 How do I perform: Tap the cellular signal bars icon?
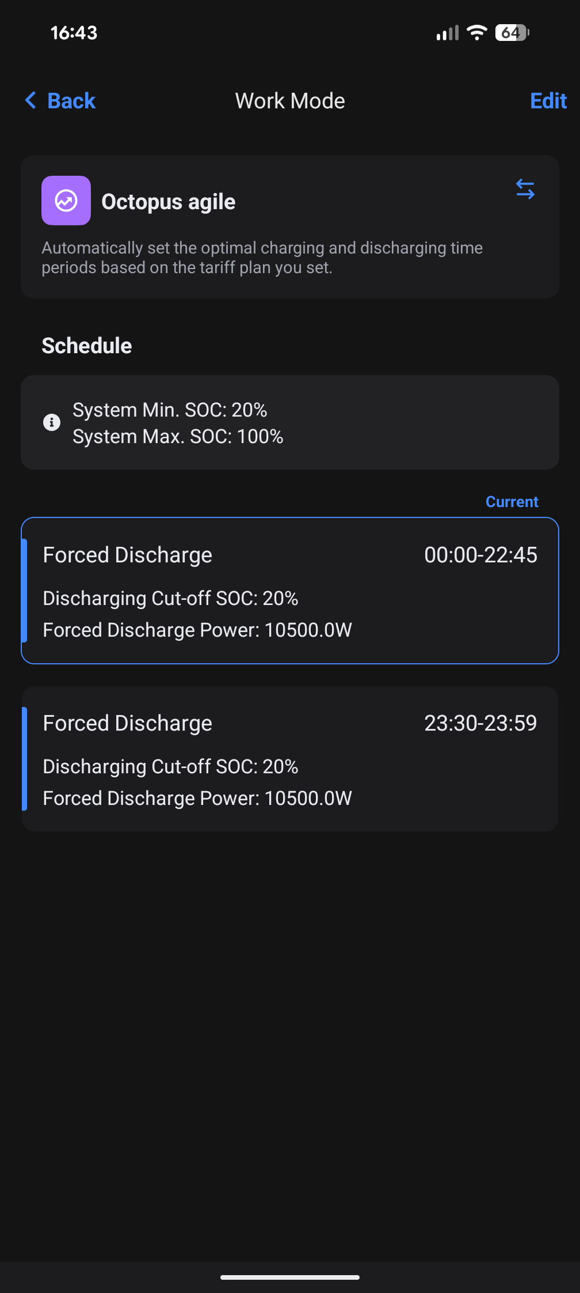(x=447, y=33)
